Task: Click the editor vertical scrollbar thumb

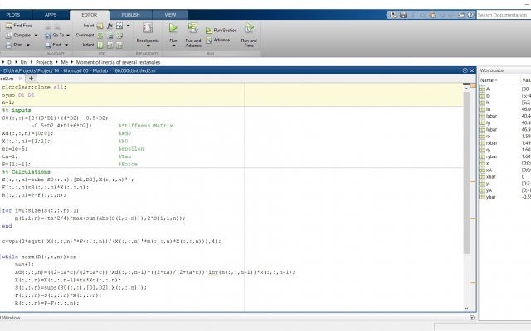Action: point(466,172)
